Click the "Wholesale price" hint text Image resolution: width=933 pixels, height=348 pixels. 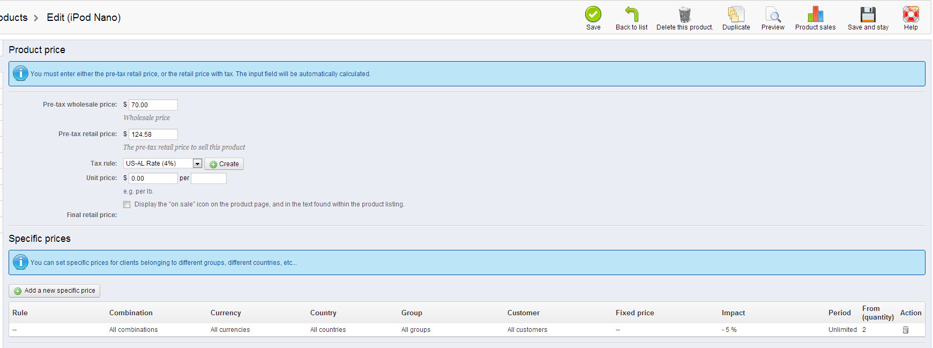pos(146,117)
